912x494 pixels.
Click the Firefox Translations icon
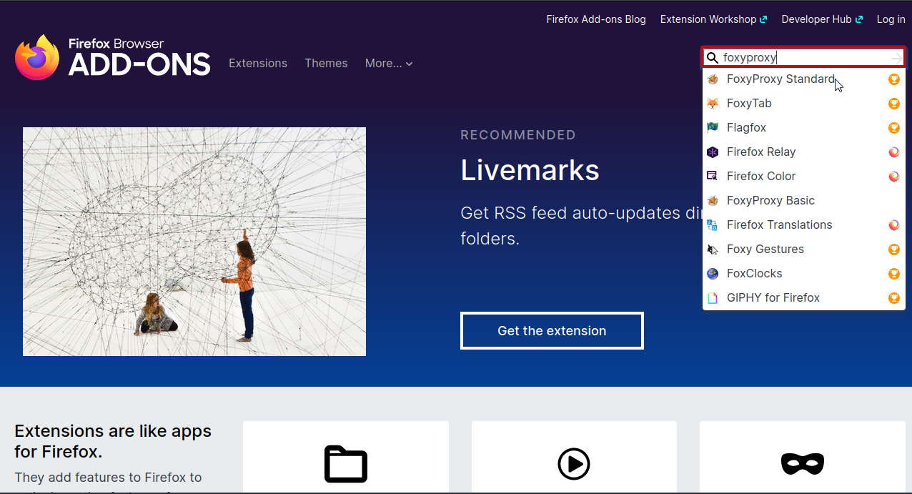[713, 225]
